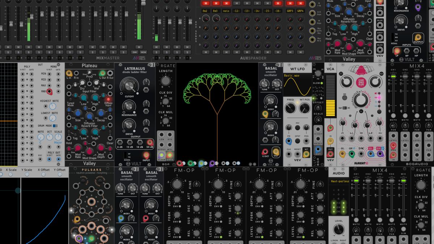The height and width of the screenshot is (244, 434).
Task: Click the LP input jack on the Vult filter
Action: point(397,51)
